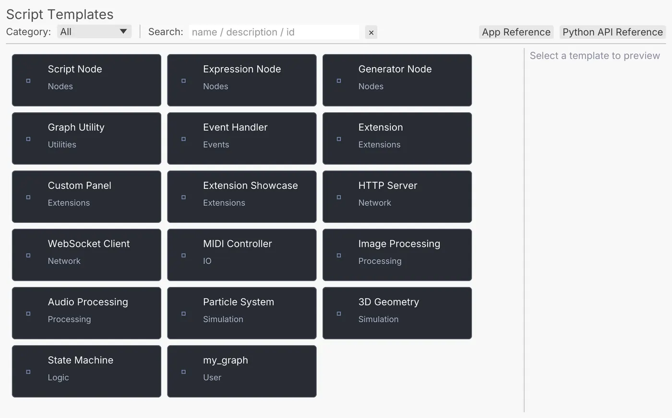
Task: Select the Expression Node template title
Action: point(242,69)
